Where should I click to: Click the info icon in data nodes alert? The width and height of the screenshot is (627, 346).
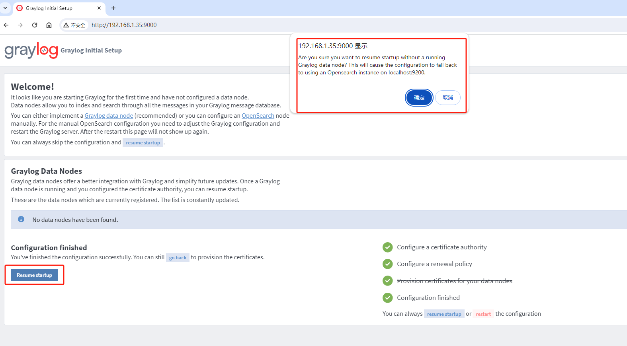pyautogui.click(x=21, y=219)
